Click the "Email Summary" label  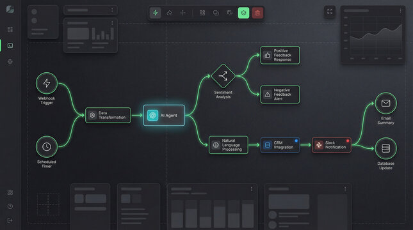click(386, 120)
